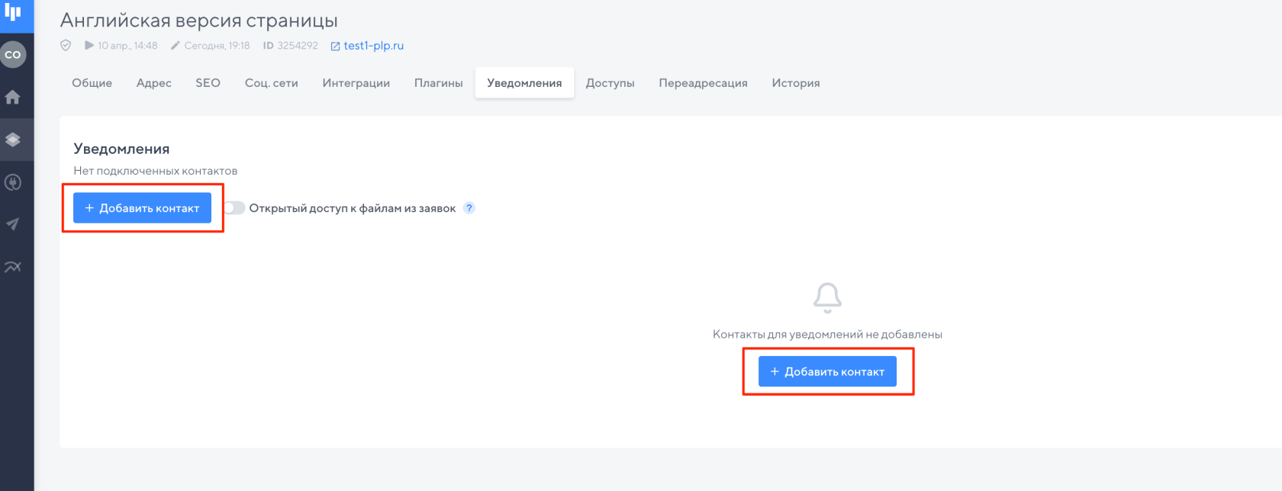
Task: Click the external link icon before test1-plp.ru
Action: tap(335, 46)
